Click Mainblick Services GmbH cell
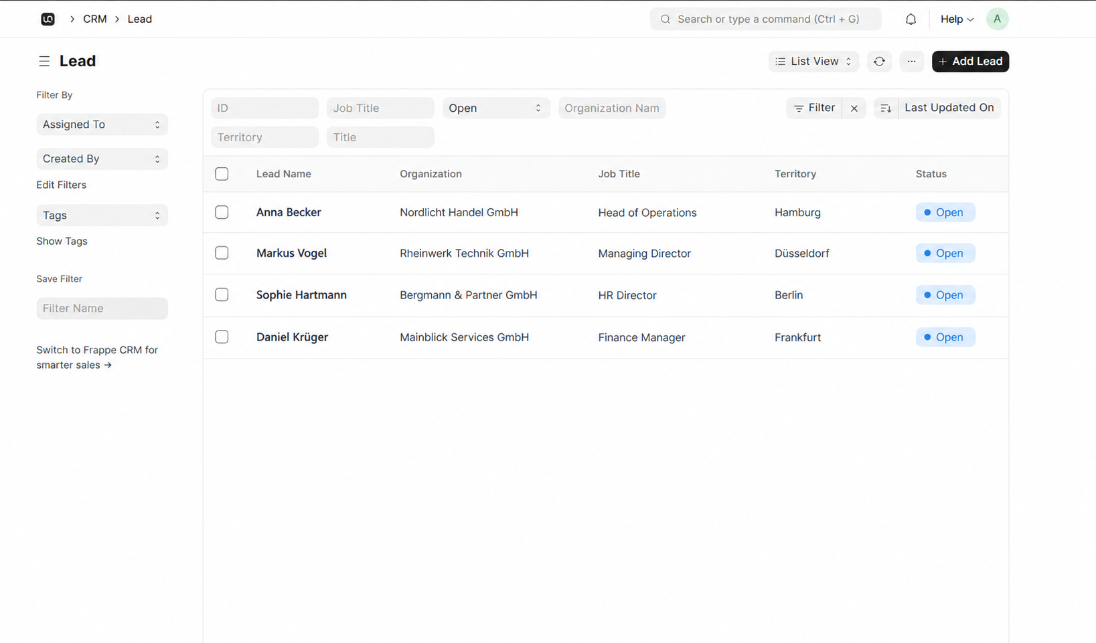The image size is (1096, 643). [x=464, y=337]
